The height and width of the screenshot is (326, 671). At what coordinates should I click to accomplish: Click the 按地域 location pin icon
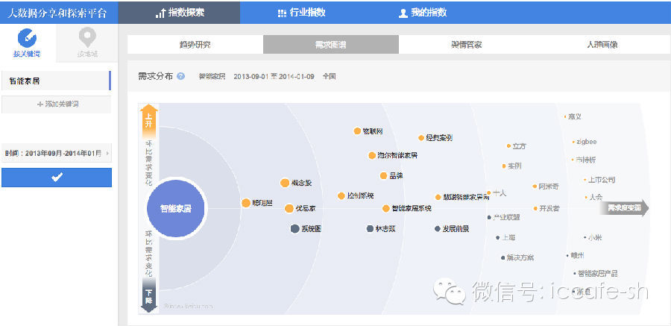tap(86, 38)
